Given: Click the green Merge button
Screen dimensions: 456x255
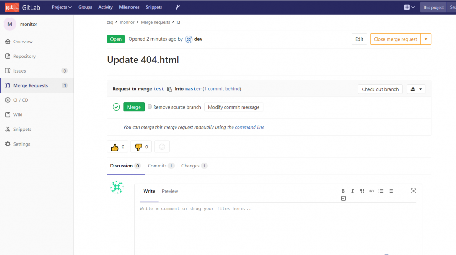Looking at the screenshot, I should [x=134, y=107].
